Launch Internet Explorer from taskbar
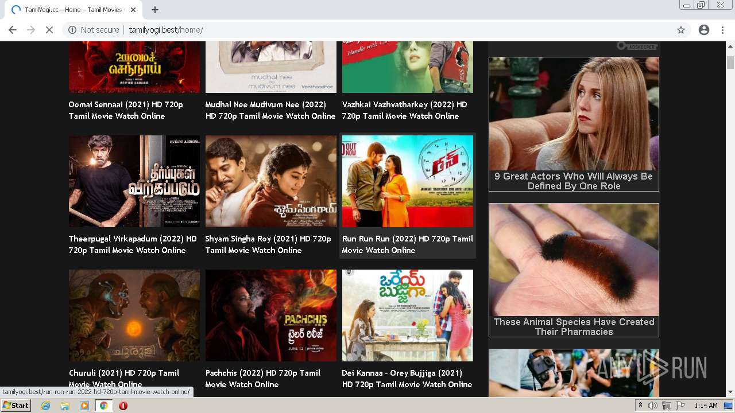This screenshot has width=735, height=413. pos(46,406)
